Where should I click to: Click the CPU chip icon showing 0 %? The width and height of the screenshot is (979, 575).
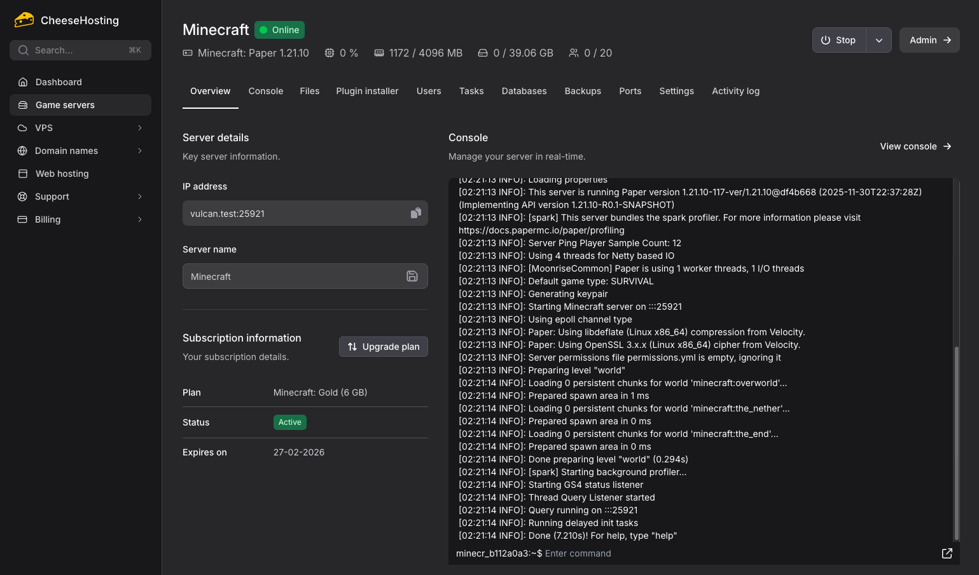tap(328, 53)
